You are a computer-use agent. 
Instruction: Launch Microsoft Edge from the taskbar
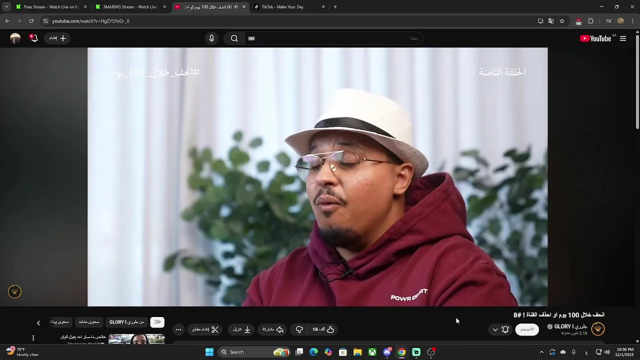coord(313,352)
